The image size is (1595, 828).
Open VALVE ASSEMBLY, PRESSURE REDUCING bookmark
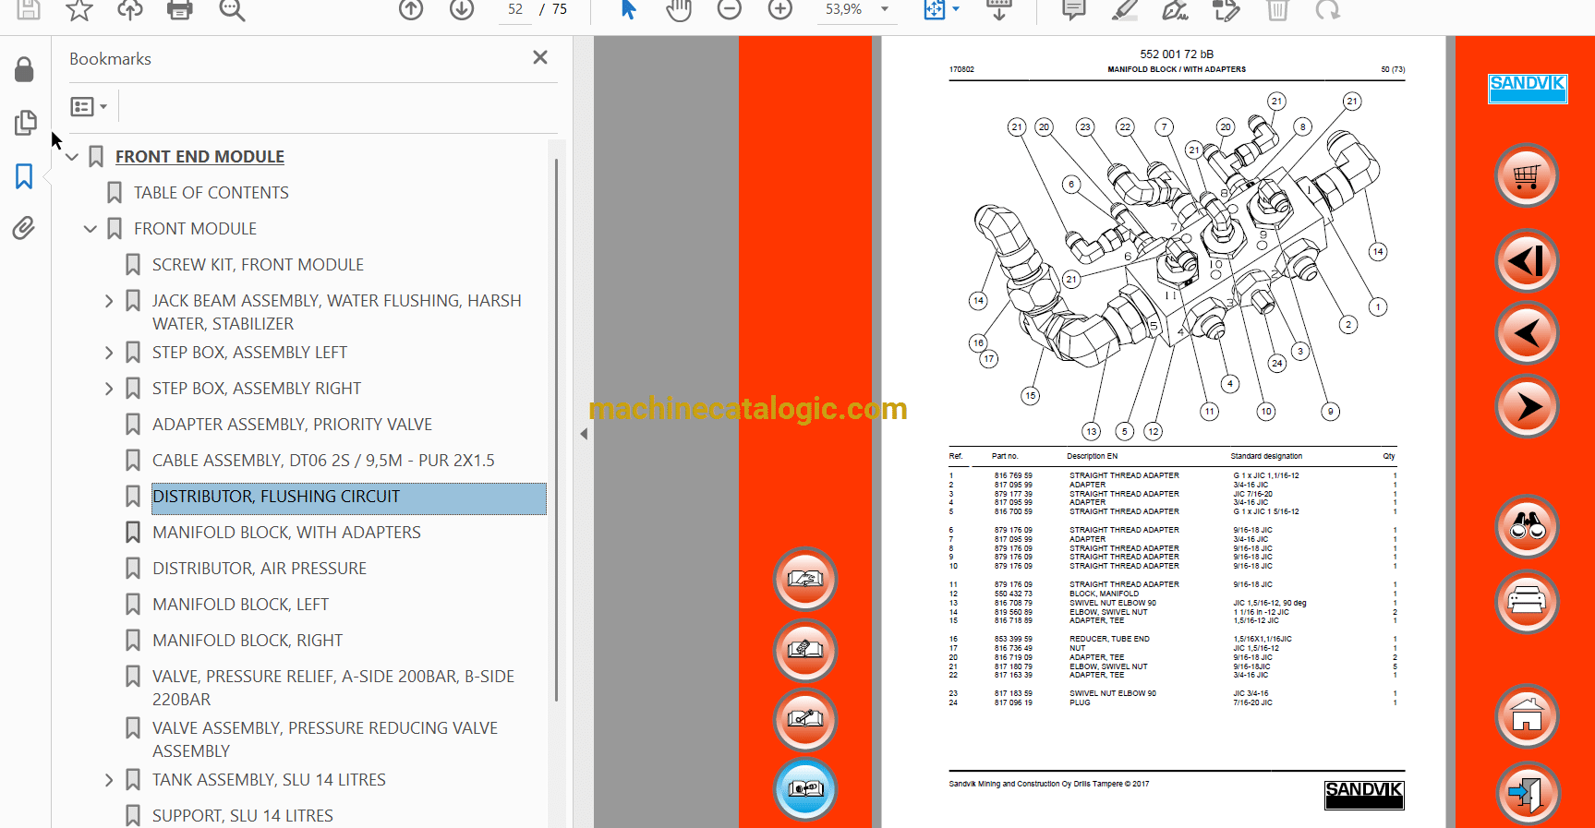click(x=325, y=739)
